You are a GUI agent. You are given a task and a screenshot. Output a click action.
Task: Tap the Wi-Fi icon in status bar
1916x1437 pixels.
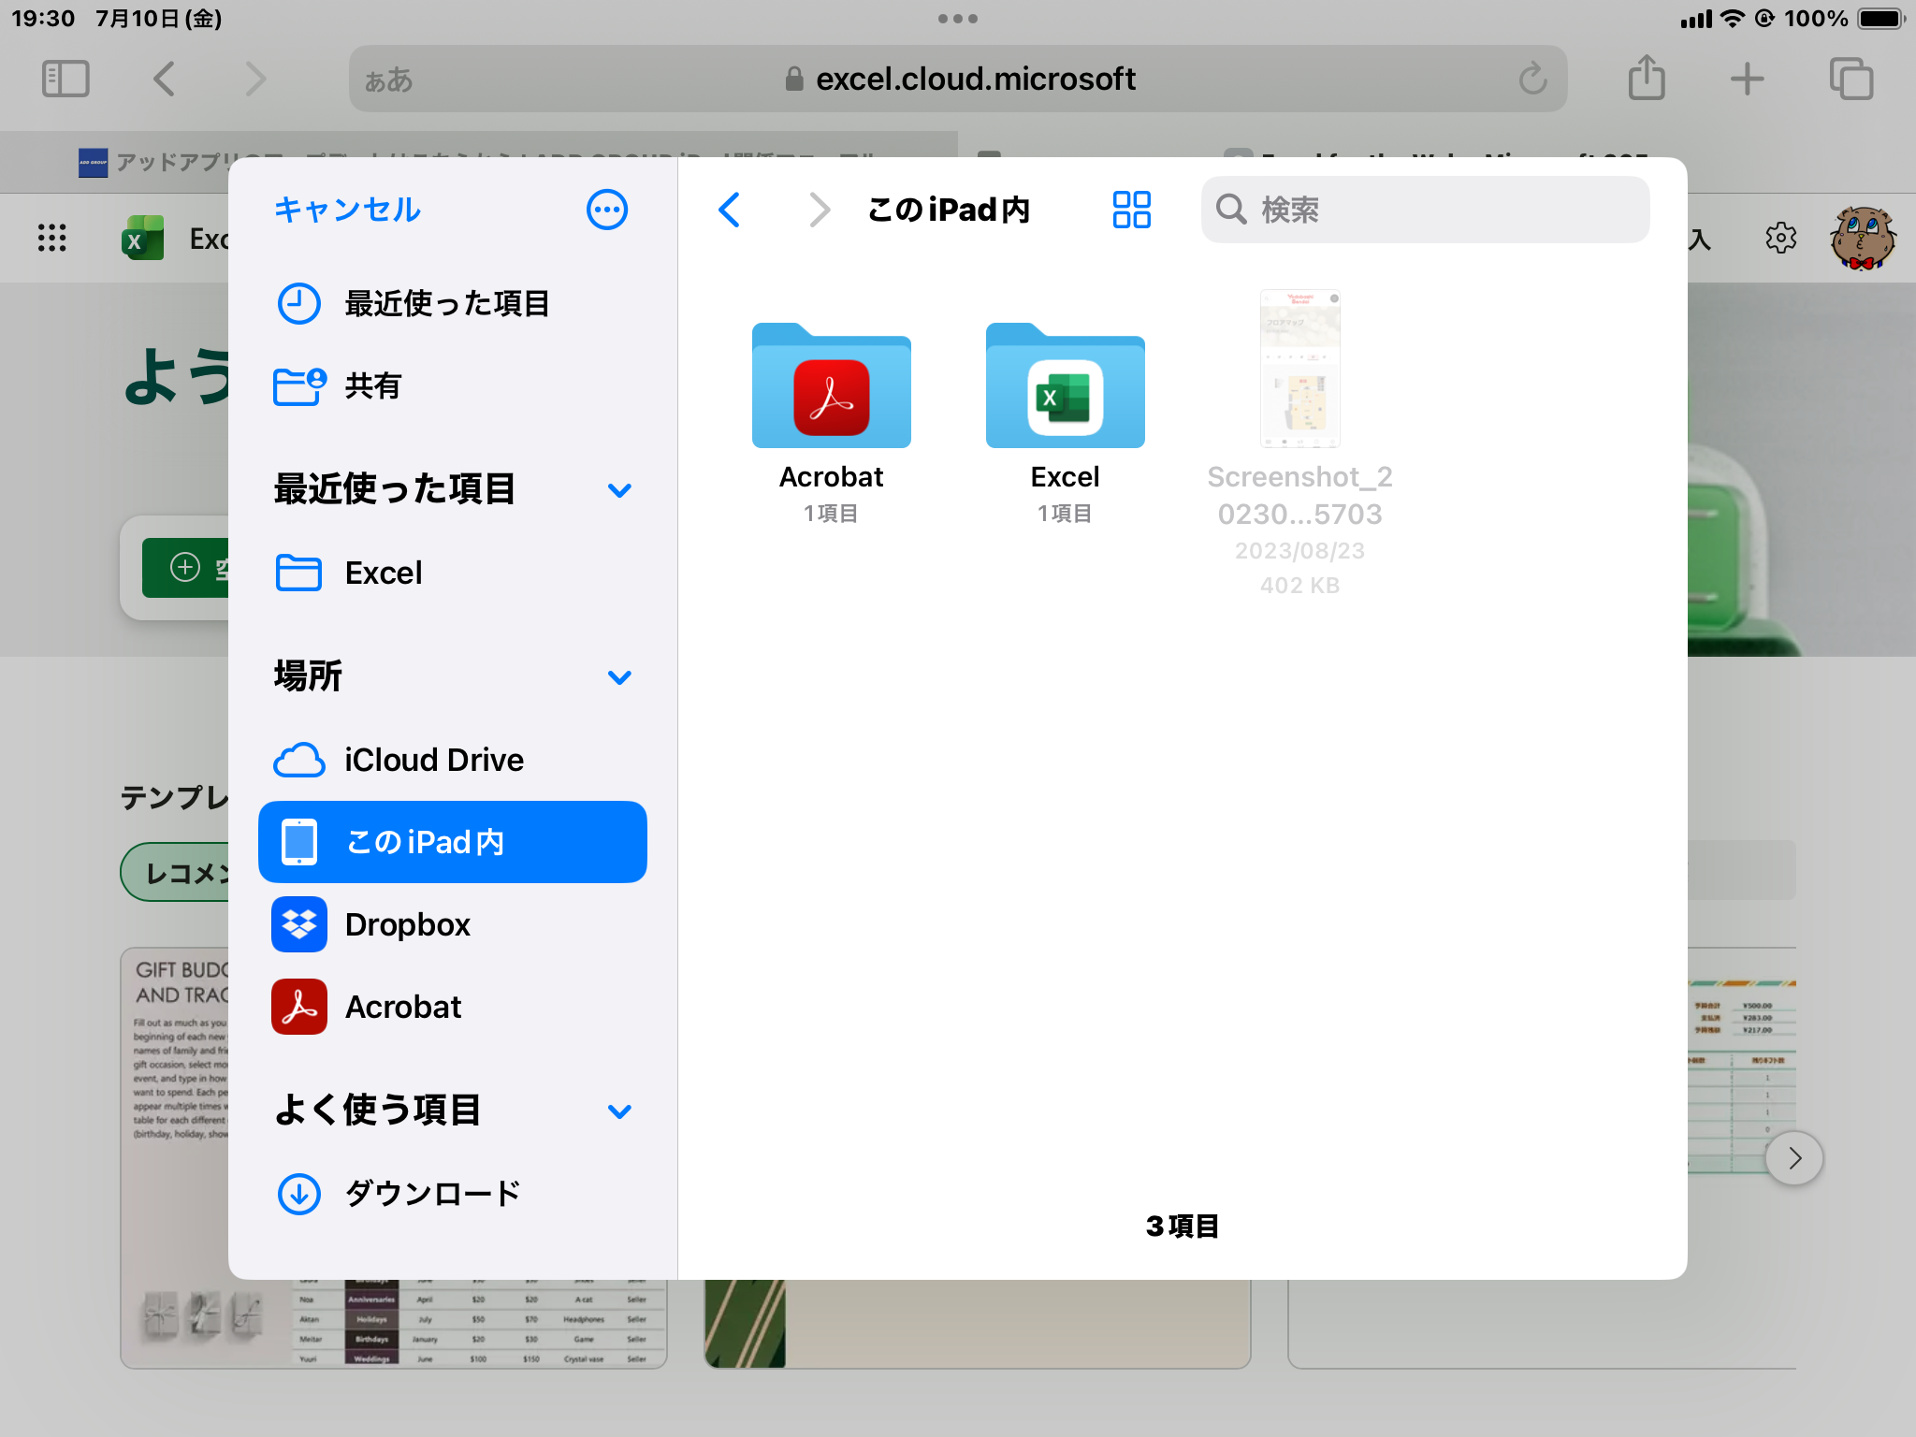pos(1734,19)
